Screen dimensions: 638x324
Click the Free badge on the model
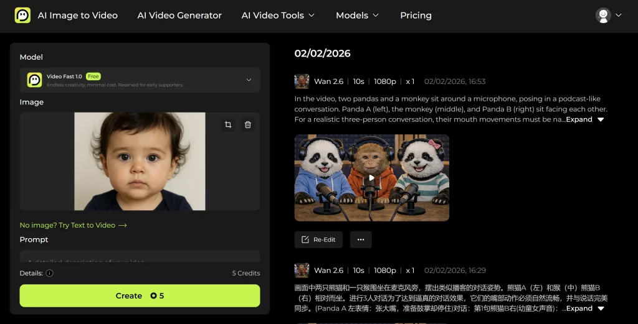coord(93,76)
